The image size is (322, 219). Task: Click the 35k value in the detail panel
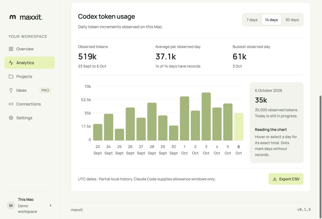point(261,100)
